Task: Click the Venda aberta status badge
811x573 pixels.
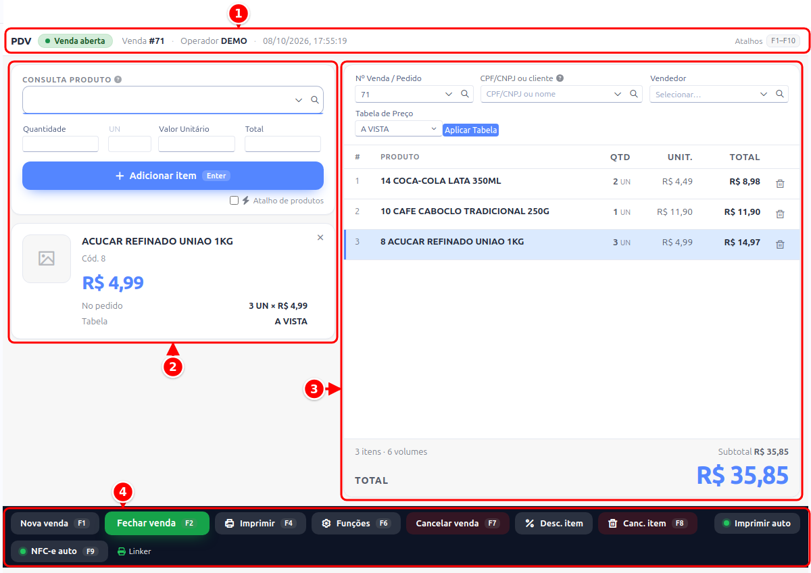Action: coord(75,41)
